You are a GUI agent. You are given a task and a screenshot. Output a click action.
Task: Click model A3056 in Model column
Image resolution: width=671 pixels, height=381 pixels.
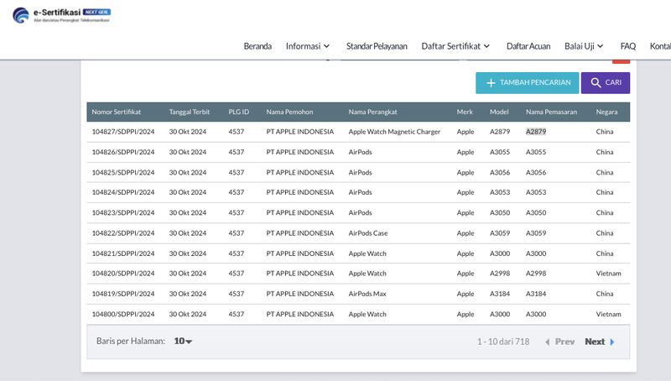tap(500, 173)
